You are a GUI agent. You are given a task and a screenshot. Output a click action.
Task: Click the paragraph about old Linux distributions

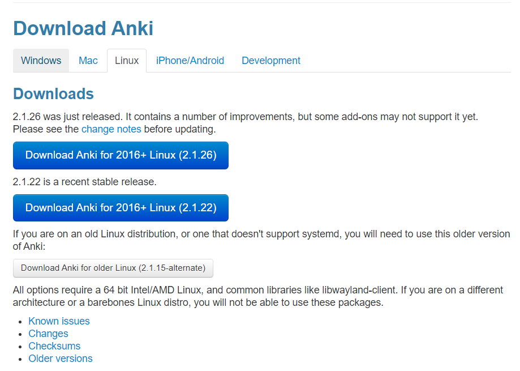(260, 234)
